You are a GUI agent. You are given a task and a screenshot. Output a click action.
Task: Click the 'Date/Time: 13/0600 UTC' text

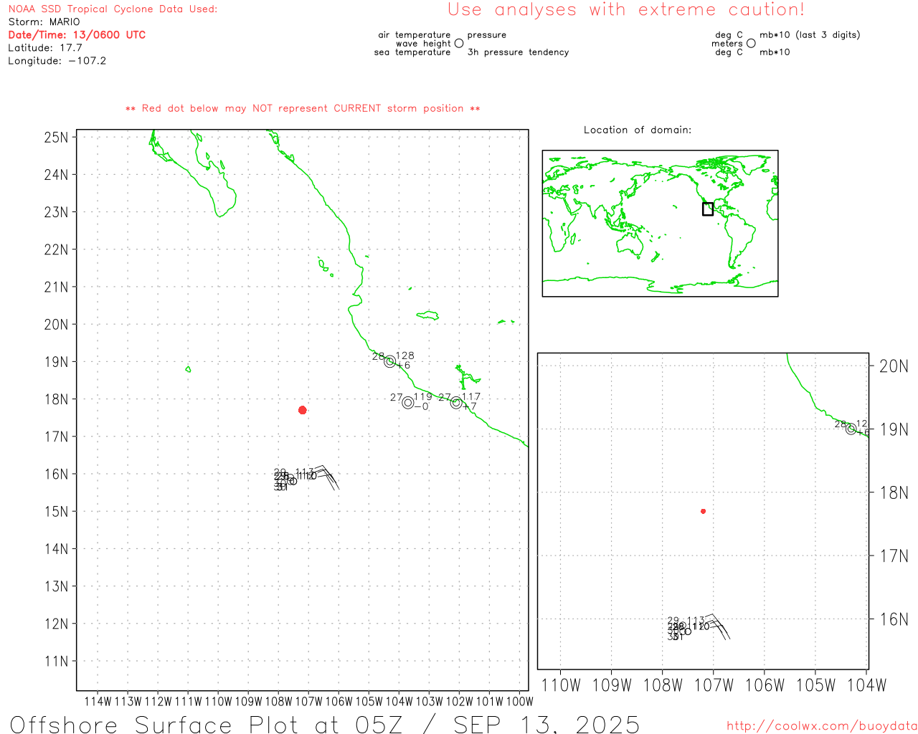77,35
